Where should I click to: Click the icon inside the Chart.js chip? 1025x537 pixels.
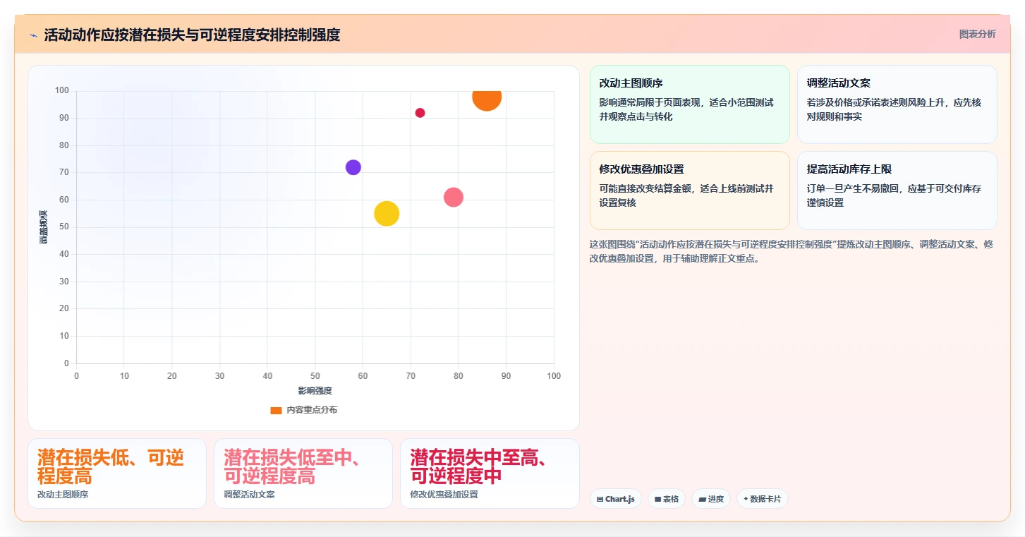[600, 499]
